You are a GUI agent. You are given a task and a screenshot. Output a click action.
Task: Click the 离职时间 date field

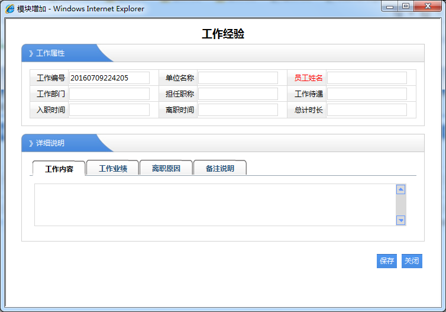[x=238, y=110]
